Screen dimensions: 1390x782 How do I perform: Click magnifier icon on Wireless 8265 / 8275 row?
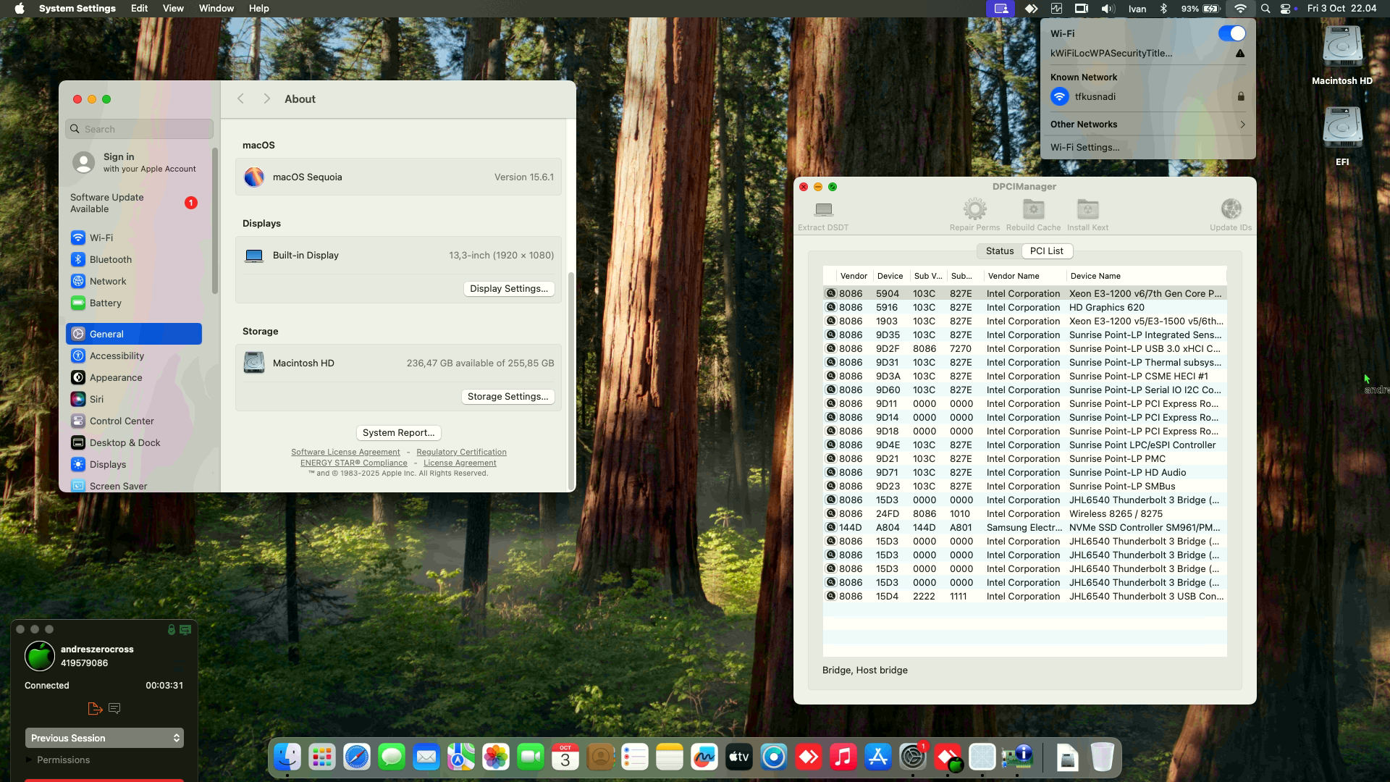click(x=830, y=513)
